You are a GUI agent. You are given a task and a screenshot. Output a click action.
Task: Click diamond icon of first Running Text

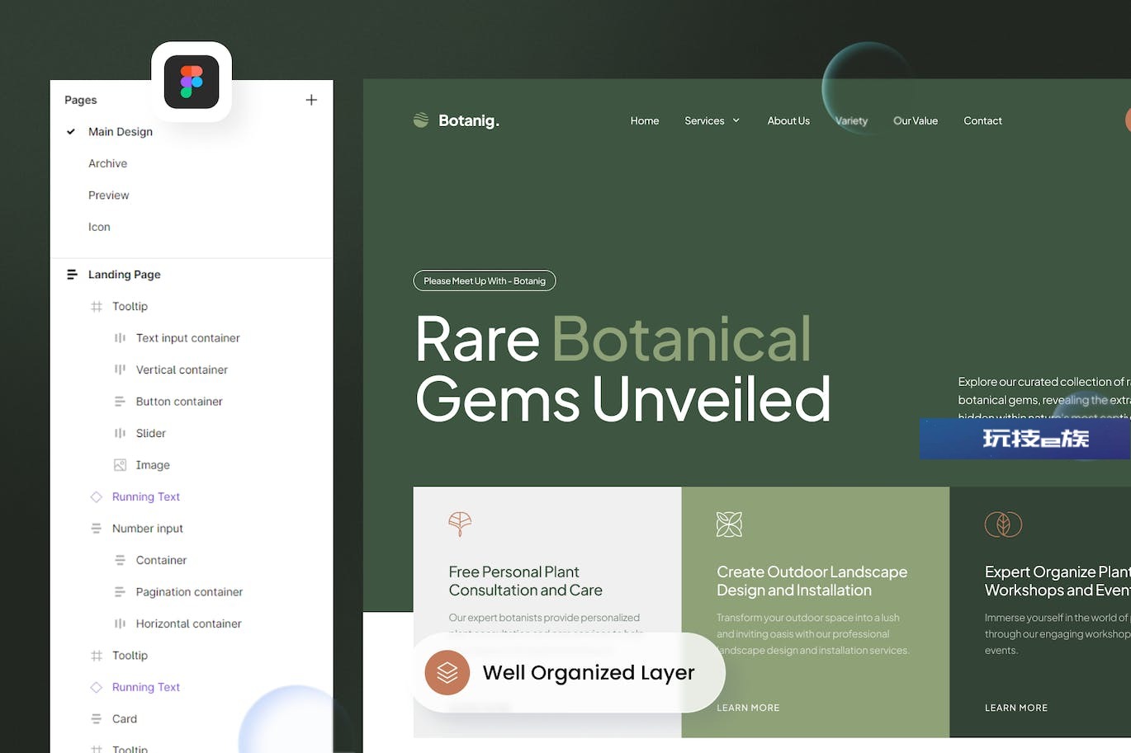coord(97,497)
